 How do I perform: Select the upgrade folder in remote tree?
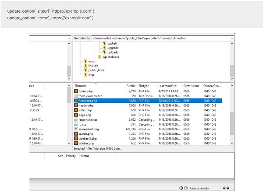pos(113,48)
